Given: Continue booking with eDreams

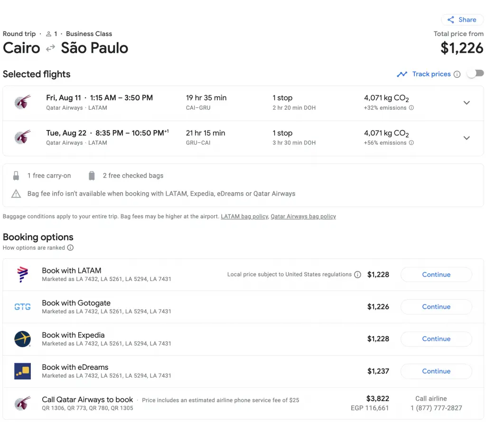Looking at the screenshot, I should (436, 371).
